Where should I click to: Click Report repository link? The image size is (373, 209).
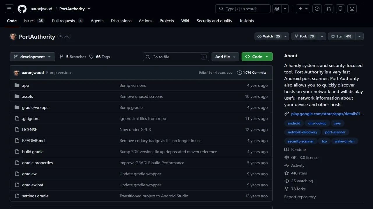pos(300,197)
